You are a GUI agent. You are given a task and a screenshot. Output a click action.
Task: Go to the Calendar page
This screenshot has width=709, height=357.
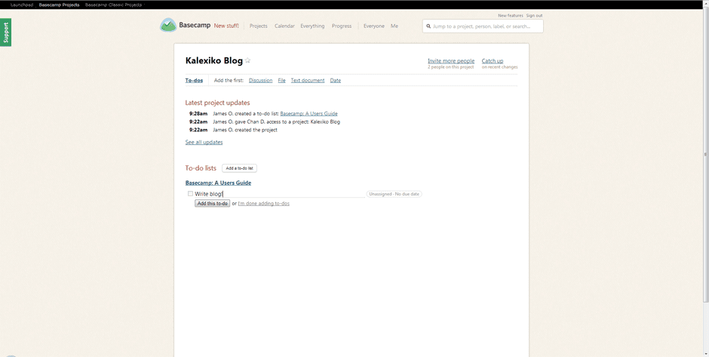284,26
